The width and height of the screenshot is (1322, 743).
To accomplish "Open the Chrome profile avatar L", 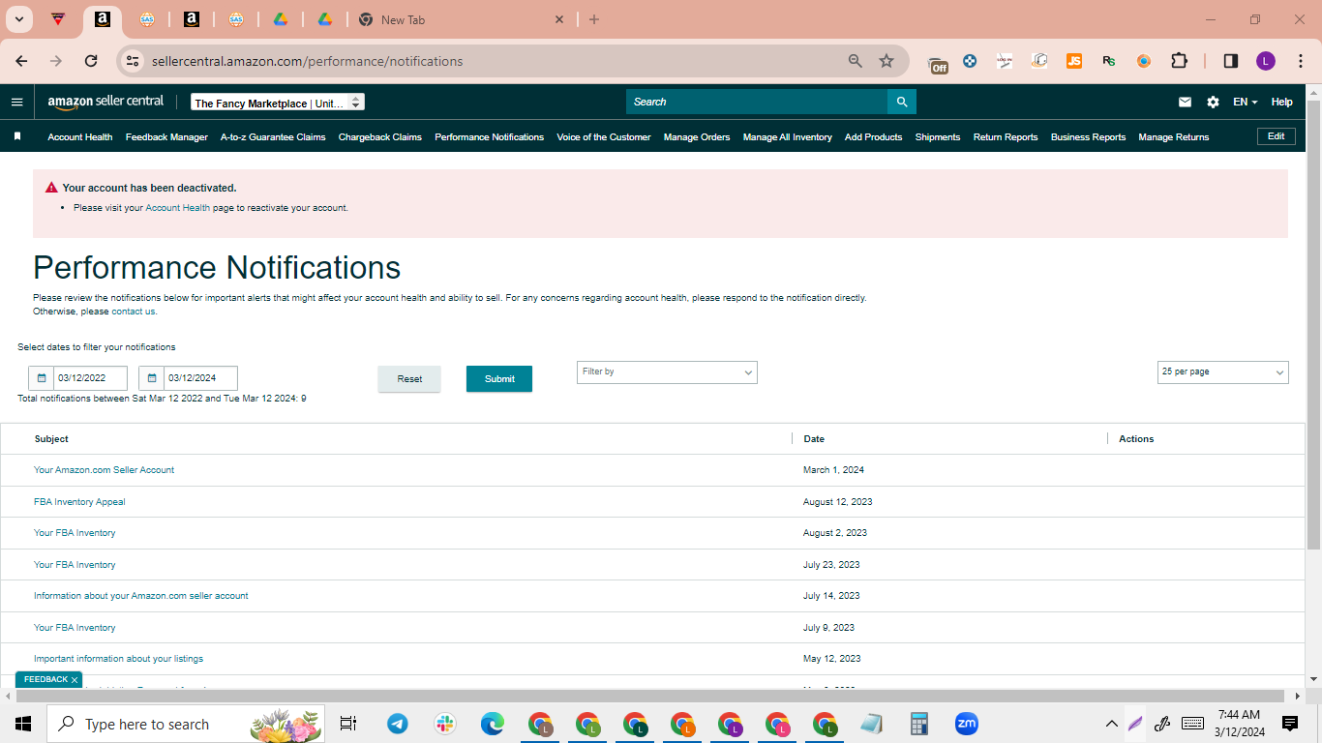I will pos(1266,61).
